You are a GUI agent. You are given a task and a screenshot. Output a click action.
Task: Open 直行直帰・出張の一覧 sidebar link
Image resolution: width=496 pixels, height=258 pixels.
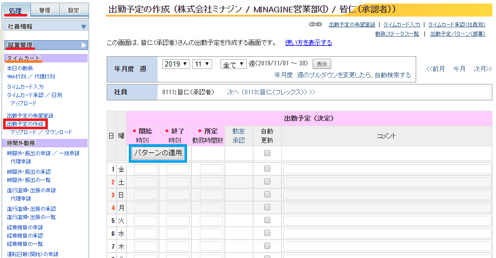pos(31,217)
